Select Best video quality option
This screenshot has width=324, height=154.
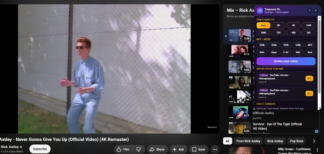pos(263,25)
